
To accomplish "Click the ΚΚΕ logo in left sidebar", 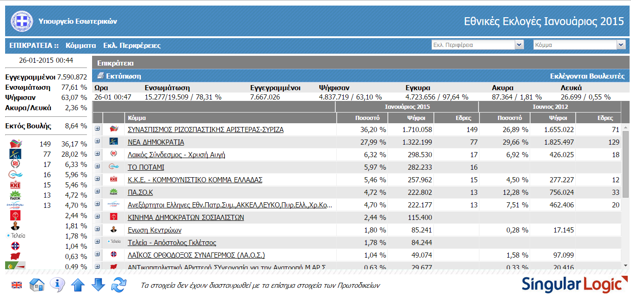I will tap(16, 185).
